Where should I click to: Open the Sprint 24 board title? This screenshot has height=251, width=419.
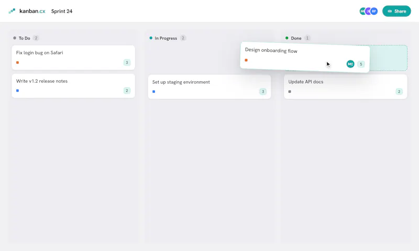pyautogui.click(x=62, y=11)
